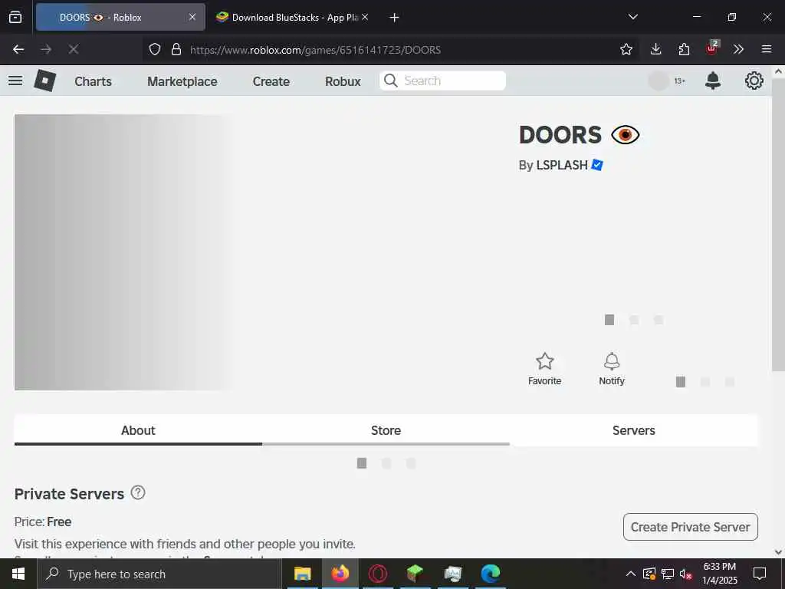
Task: Open the Roblox notifications bell
Action: click(712, 81)
